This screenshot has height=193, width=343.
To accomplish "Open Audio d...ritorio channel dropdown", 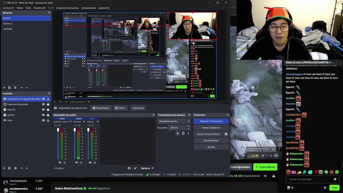I will pos(70,122).
